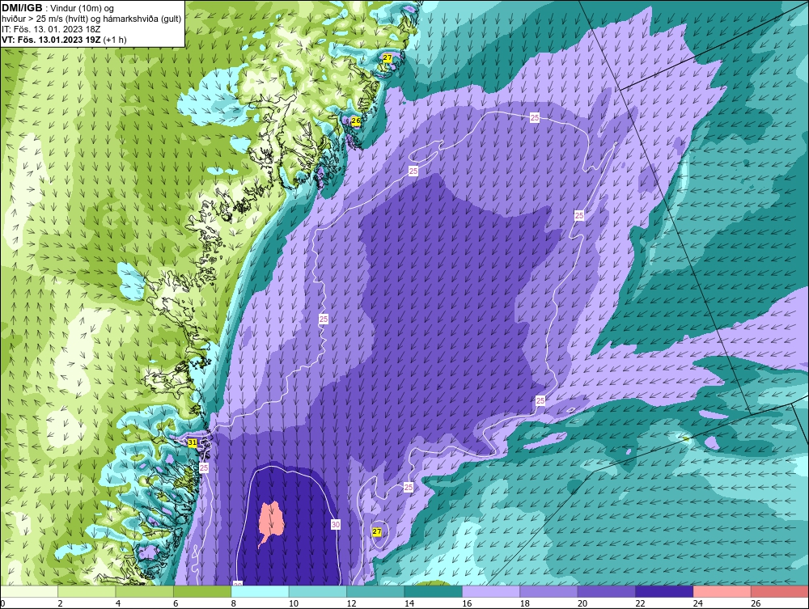809x609 pixels.
Task: Click the yellow 27 marker inside small white contour
Action: click(x=377, y=531)
